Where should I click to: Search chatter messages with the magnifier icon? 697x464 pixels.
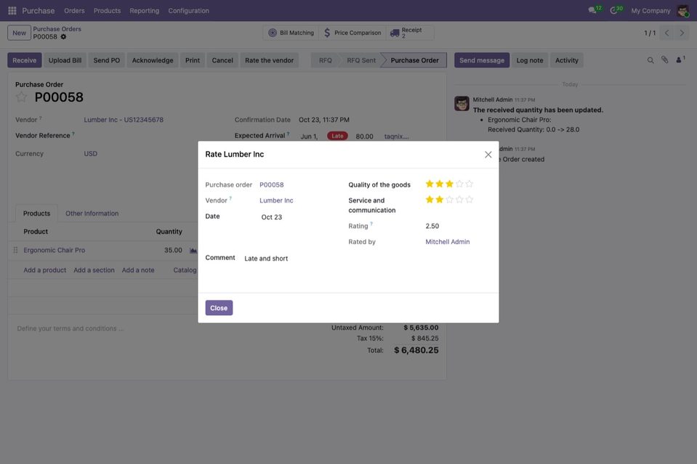coord(650,60)
